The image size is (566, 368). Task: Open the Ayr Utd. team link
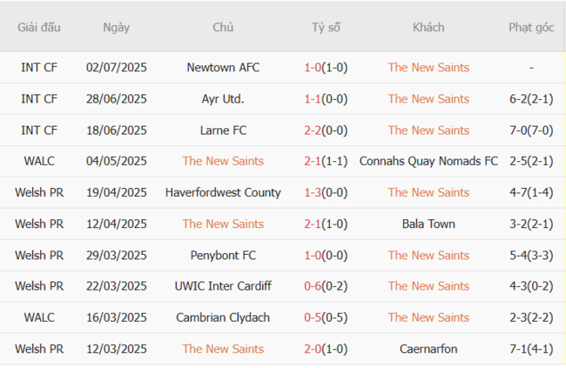pos(223,99)
